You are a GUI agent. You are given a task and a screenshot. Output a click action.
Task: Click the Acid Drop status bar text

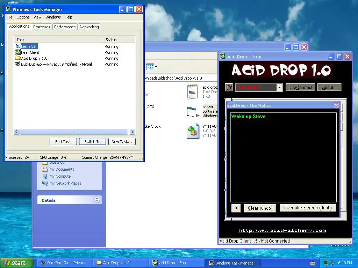pos(255,241)
